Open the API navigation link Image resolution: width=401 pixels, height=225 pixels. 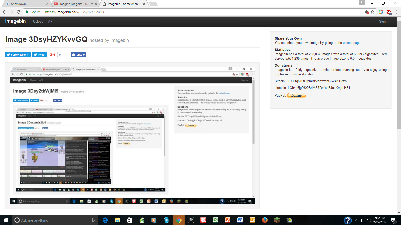tap(51, 21)
